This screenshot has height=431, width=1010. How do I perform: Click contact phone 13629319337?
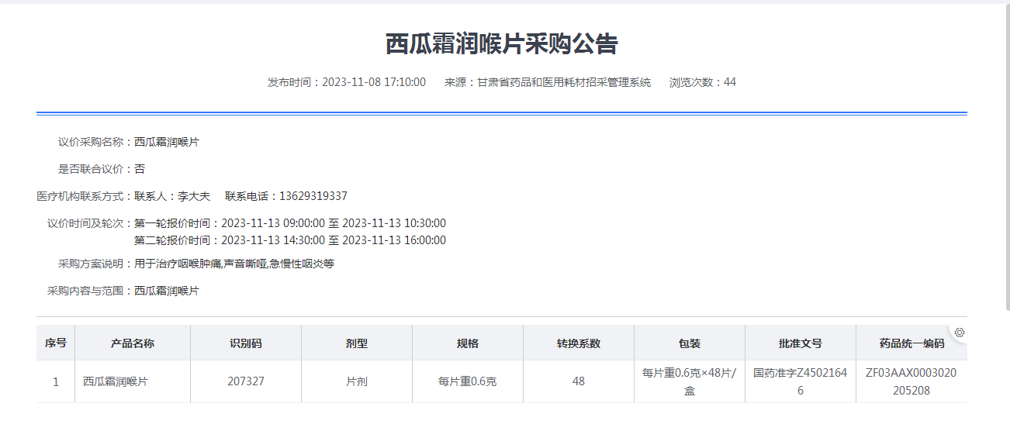pos(313,196)
